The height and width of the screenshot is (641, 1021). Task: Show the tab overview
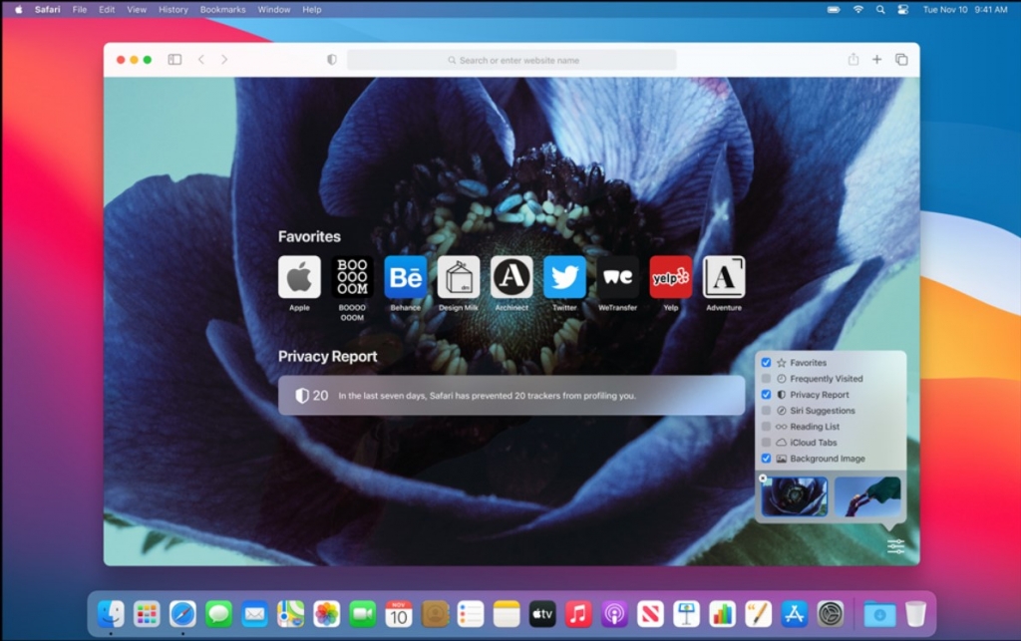pyautogui.click(x=900, y=59)
